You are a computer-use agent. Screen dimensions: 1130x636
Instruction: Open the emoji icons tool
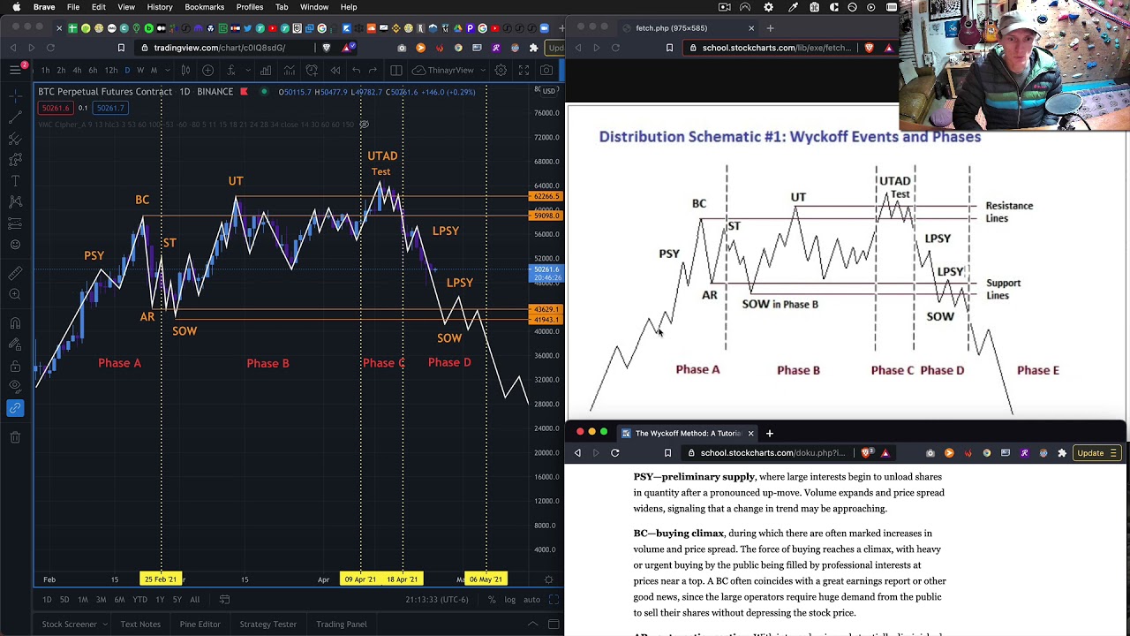[15, 245]
